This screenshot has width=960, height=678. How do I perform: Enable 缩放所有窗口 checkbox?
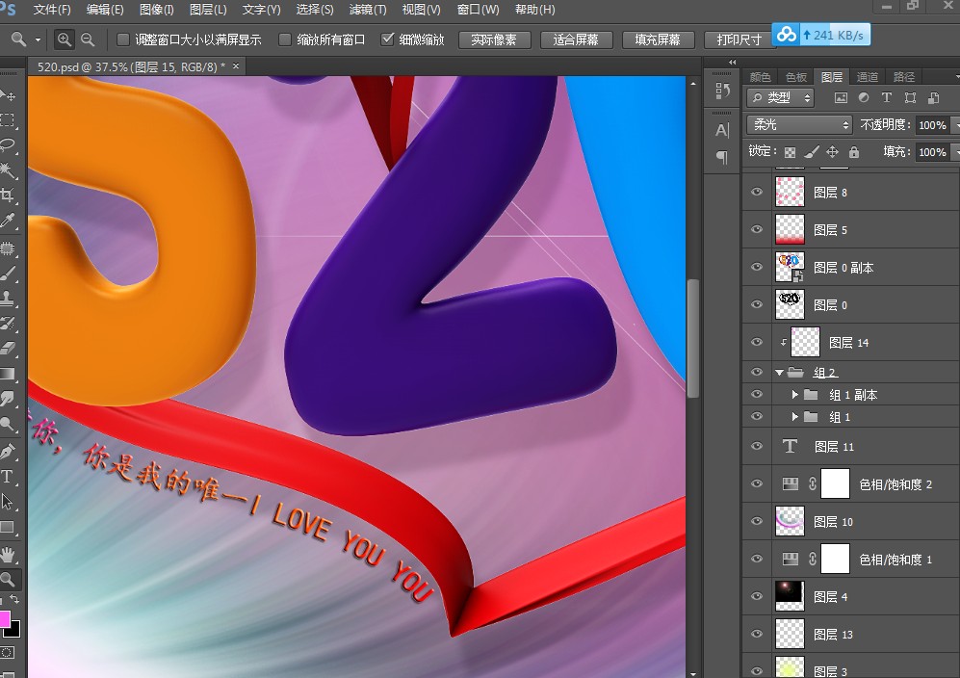tap(285, 39)
